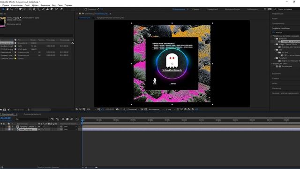Screen dimensions: 300x169
Task: Open the Эффект menu
Action: pyautogui.click(x=35, y=5)
